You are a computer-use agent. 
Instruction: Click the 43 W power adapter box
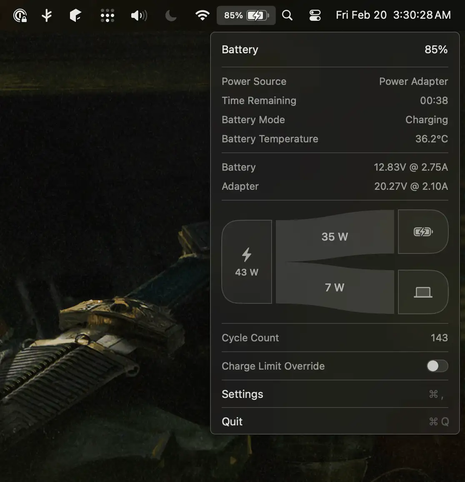pyautogui.click(x=247, y=262)
